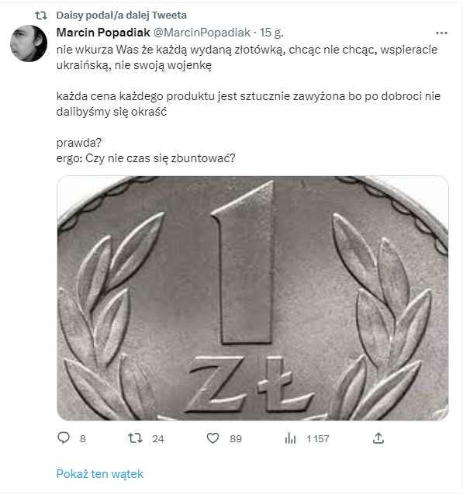Click the line "ergo: Czy nie czas się zbuntować?"
Viewport: 463px width, 495px height.
146,158
